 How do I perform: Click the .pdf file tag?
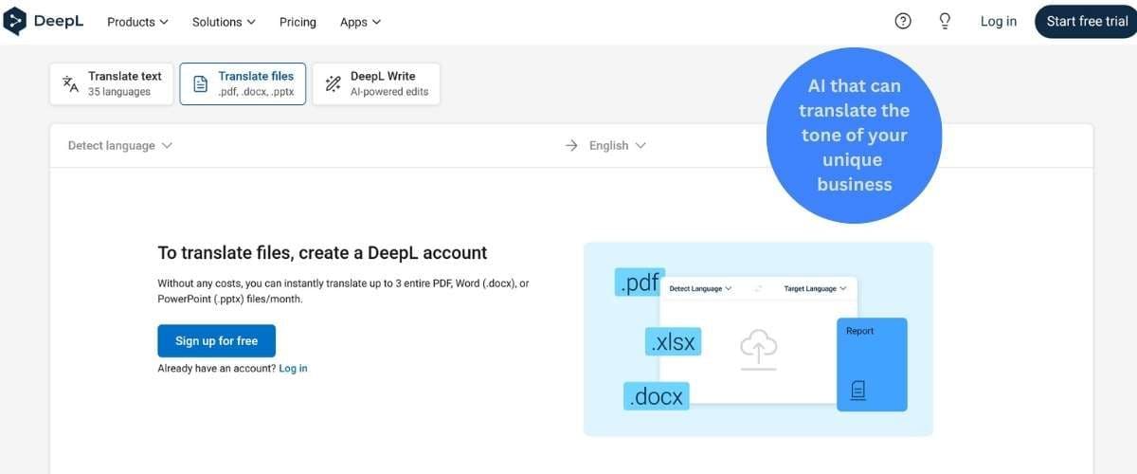[x=640, y=282]
